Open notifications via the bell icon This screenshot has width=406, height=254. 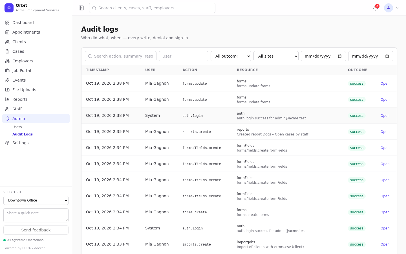(x=376, y=8)
